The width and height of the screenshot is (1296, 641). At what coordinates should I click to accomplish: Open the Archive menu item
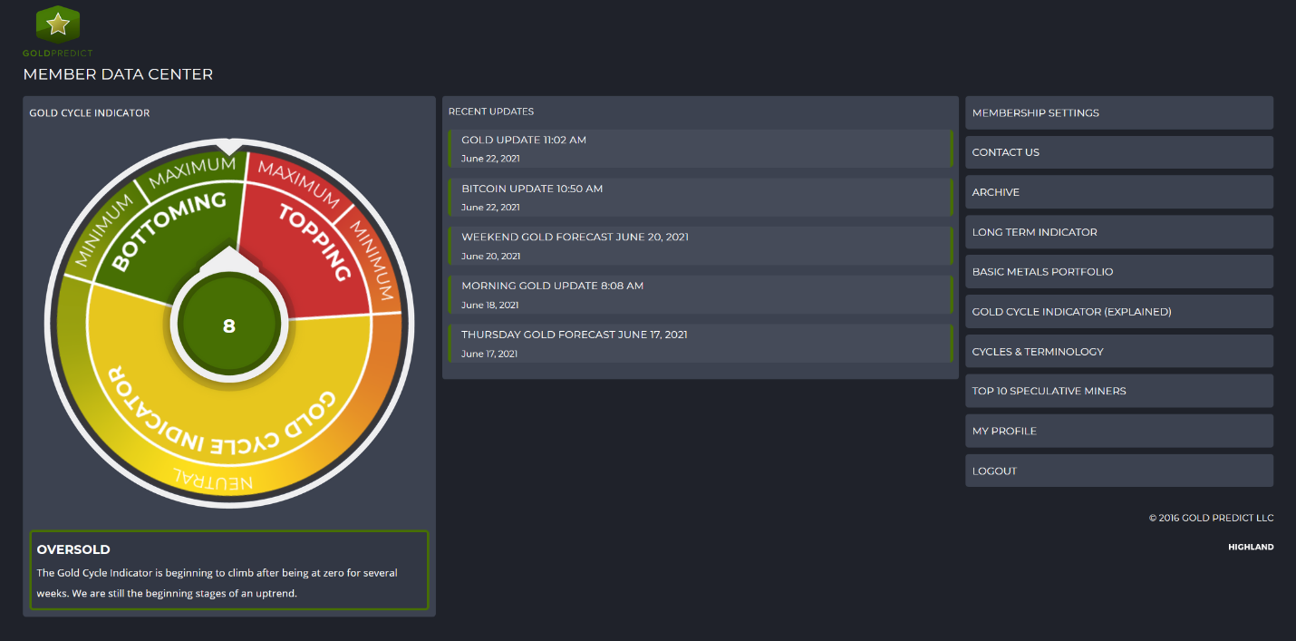(995, 192)
